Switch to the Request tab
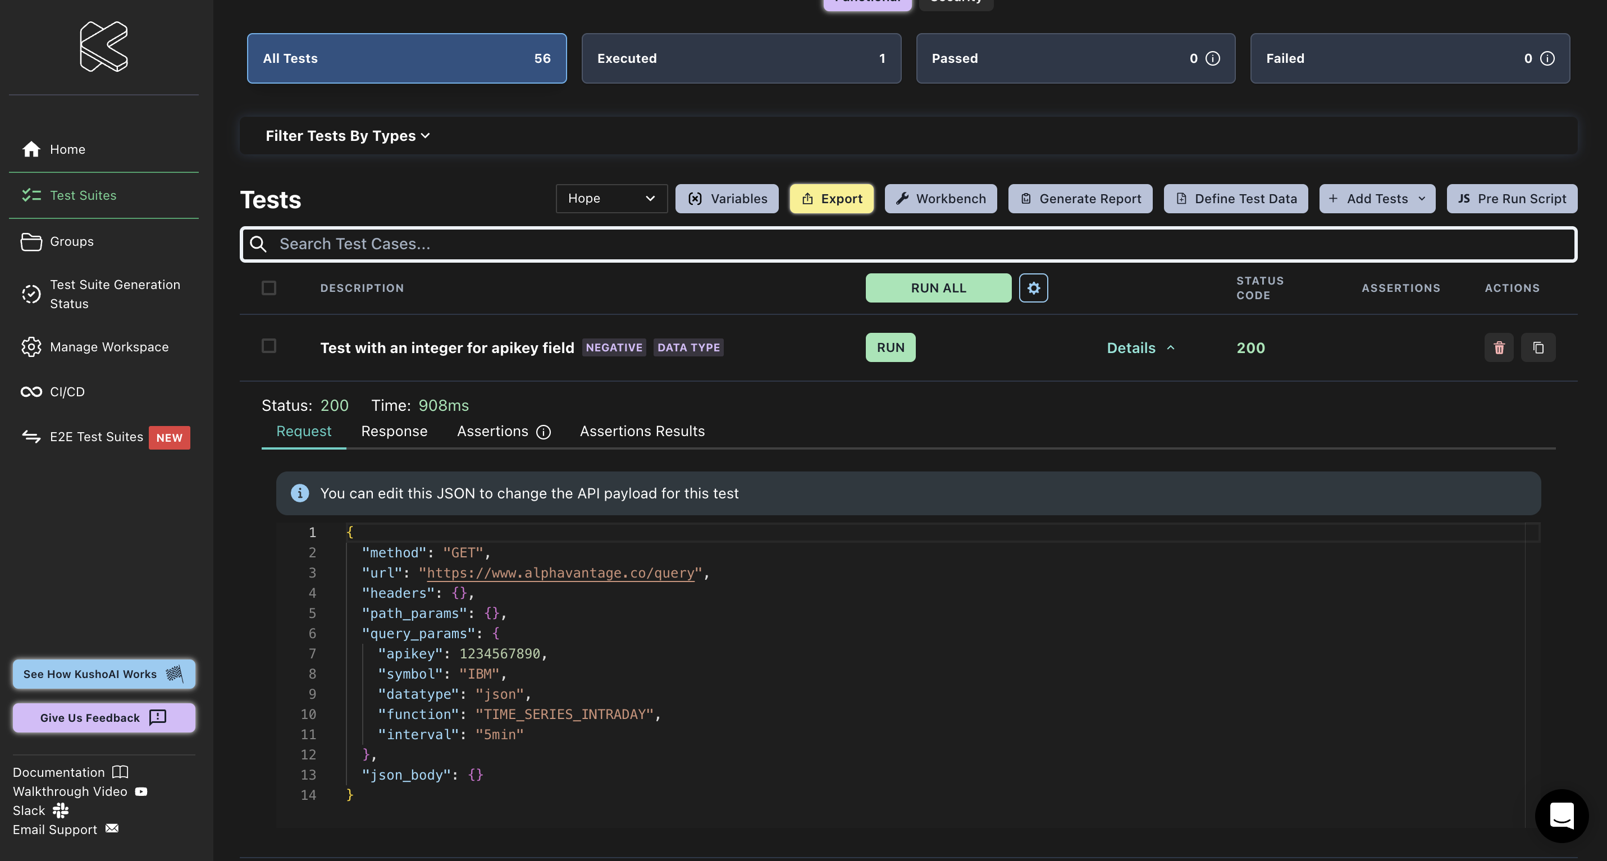 304,432
